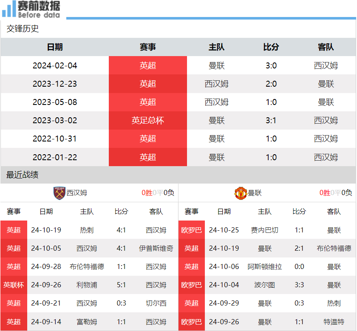
Task: Click the 24-09-29 date in 曼联 table
Action: tap(224, 303)
